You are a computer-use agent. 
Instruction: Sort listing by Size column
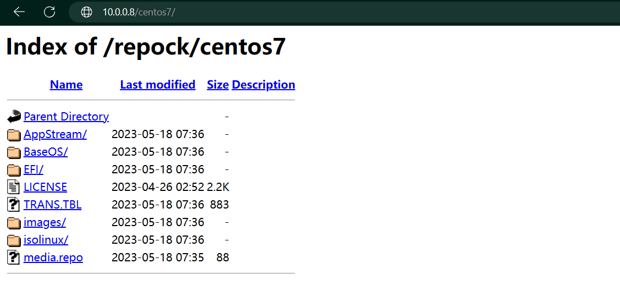click(218, 85)
